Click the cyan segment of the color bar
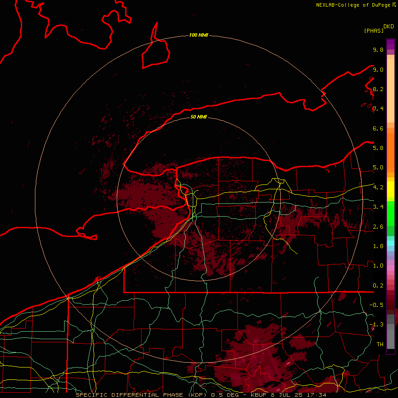 390,243
